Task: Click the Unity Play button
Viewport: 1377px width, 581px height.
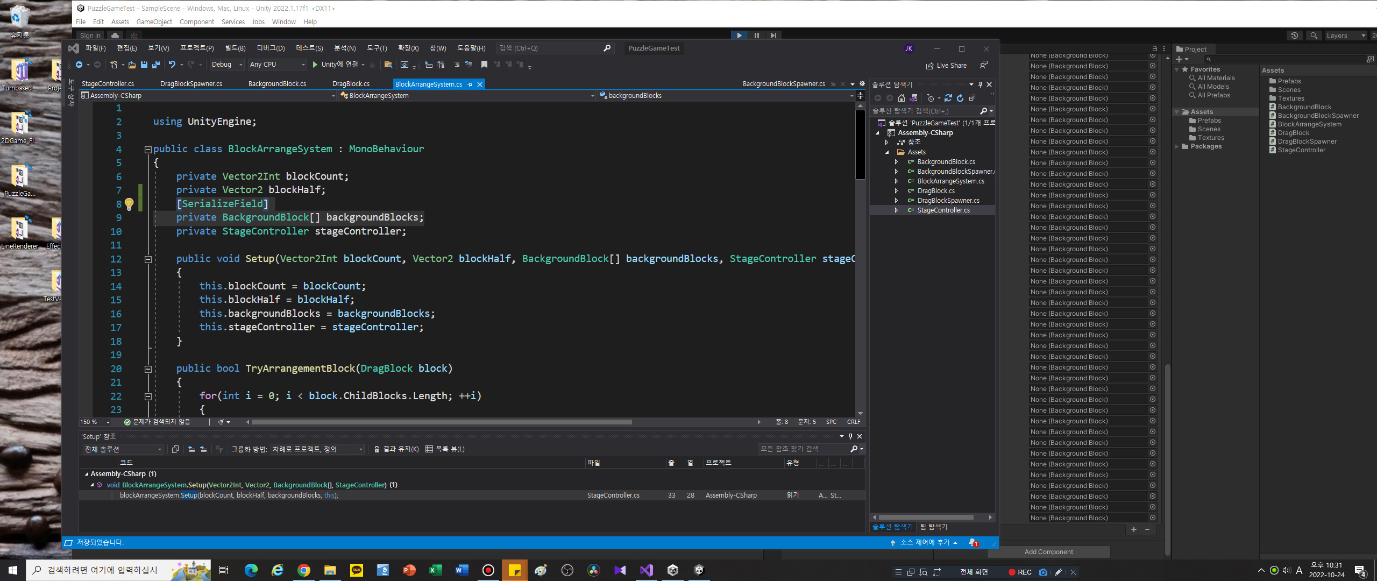Action: coord(740,36)
